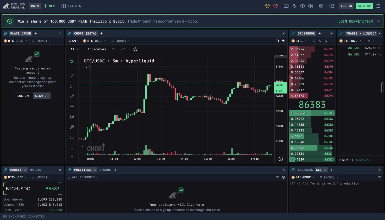Open the 5m timeframe dropdown
Viewport: 385px width, 220px height.
tap(74, 41)
